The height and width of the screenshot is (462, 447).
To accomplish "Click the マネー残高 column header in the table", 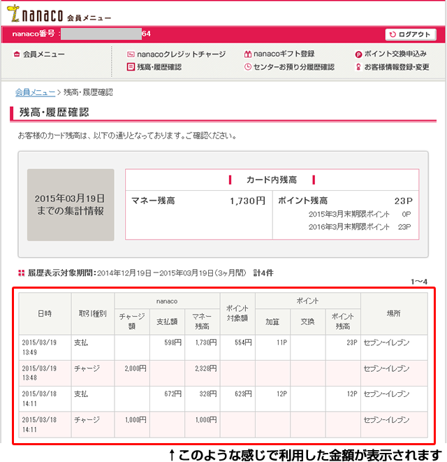I will [x=202, y=322].
